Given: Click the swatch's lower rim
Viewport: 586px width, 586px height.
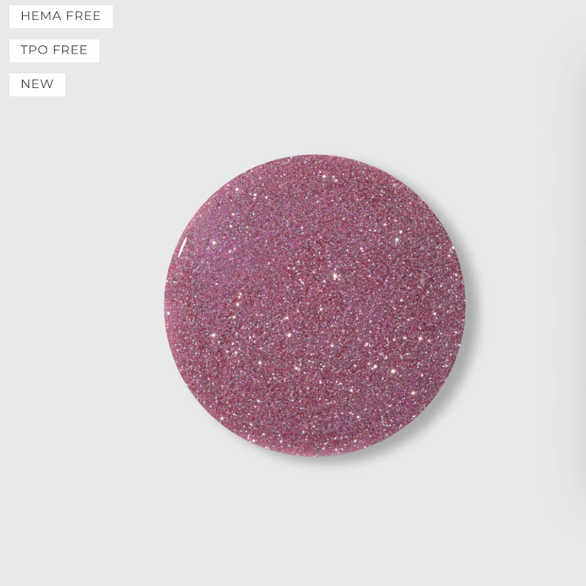Looking at the screenshot, I should tap(315, 453).
